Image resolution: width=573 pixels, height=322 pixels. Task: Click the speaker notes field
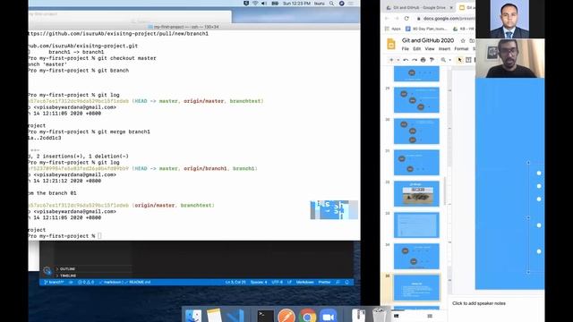pyautogui.click(x=478, y=303)
